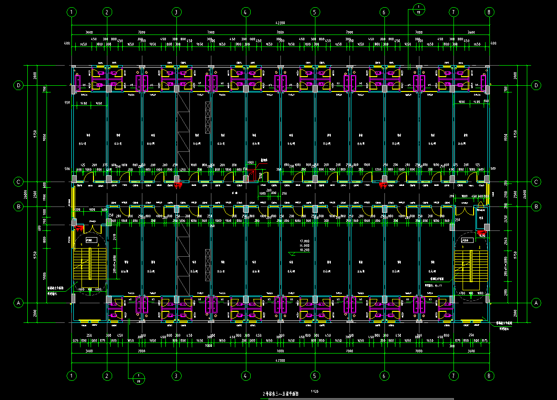Click axis bubble D on the left side
The height and width of the screenshot is (400, 557).
coord(19,85)
